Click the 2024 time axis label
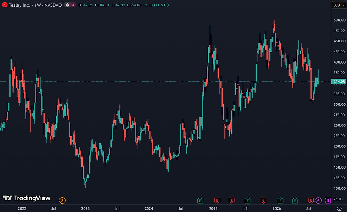 [x=149, y=209]
